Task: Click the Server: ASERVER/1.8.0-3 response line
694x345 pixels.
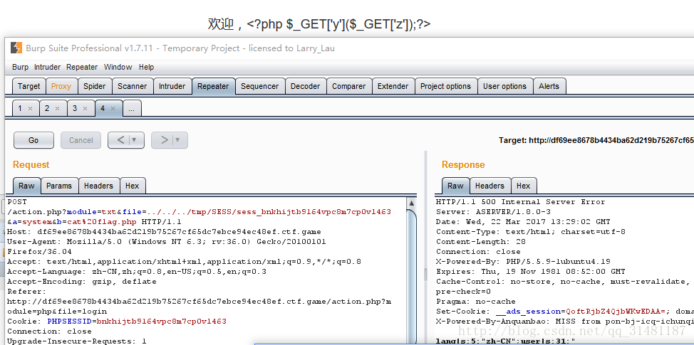Action: coord(493,211)
